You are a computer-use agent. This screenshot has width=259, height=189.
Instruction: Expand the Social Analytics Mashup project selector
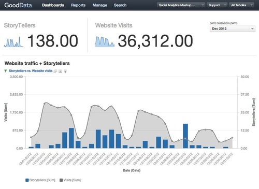(181, 5)
